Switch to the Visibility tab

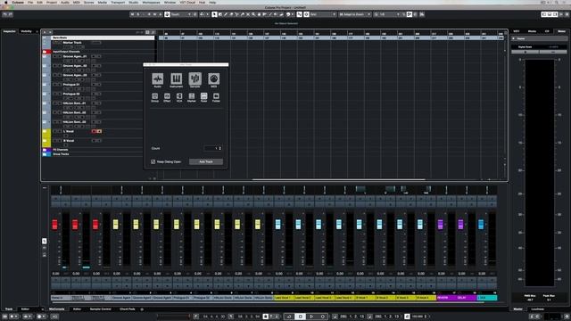pos(26,31)
